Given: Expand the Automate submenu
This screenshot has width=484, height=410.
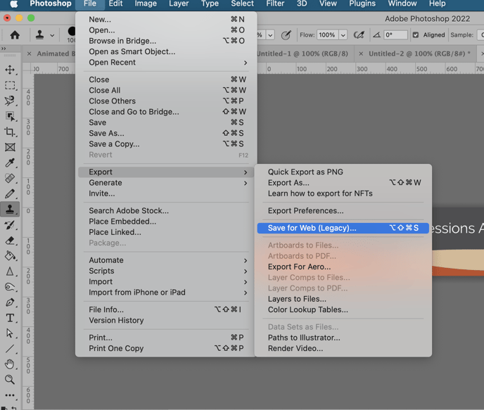Looking at the screenshot, I should coord(166,260).
